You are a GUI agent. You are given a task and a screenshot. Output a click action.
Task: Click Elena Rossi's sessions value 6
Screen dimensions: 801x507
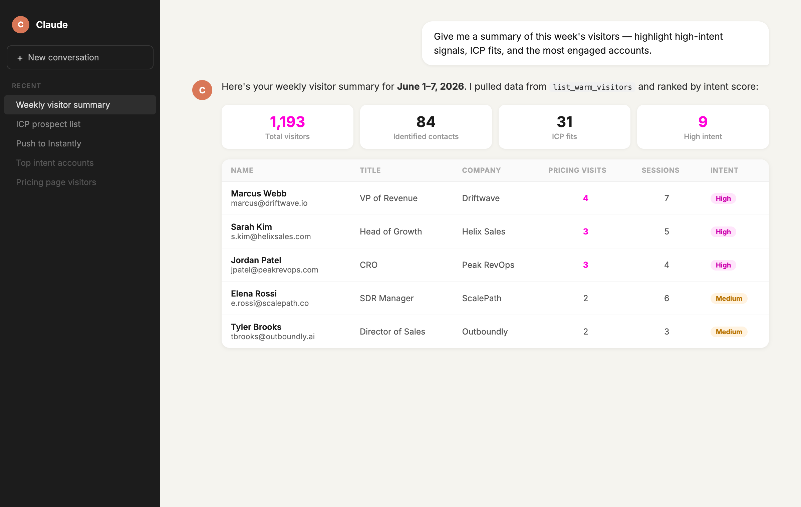point(666,298)
